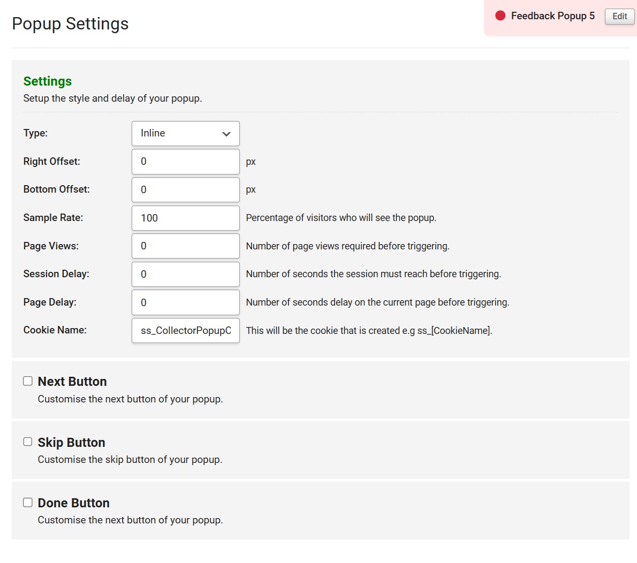Focus the Right Offset input field
This screenshot has height=563, width=637.
coord(185,162)
